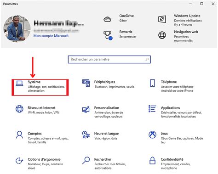This screenshot has height=174, width=218.
Task: Click the OneDrive label
Action: coord(126,16)
